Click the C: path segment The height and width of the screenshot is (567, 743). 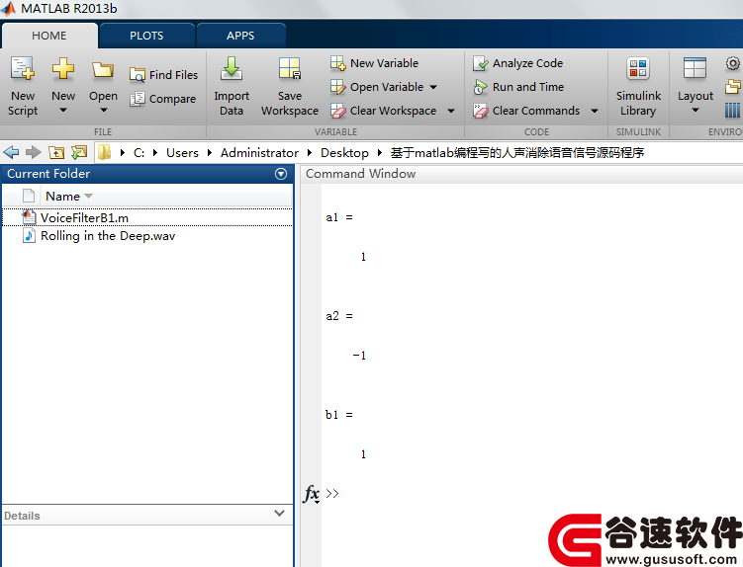[139, 152]
